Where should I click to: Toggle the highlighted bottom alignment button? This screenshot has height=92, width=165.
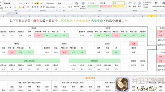[38, 3]
